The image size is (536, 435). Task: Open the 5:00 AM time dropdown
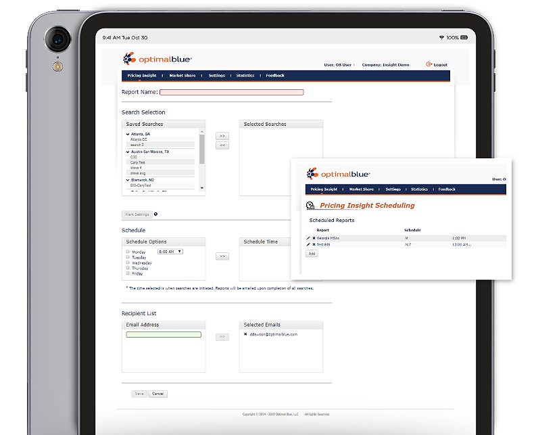click(170, 252)
